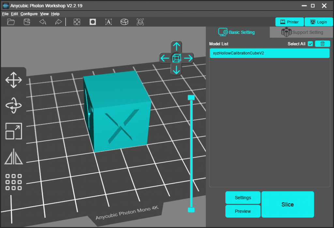This screenshot has width=334, height=228.
Task: Redo the last undone action
Action: click(x=58, y=22)
